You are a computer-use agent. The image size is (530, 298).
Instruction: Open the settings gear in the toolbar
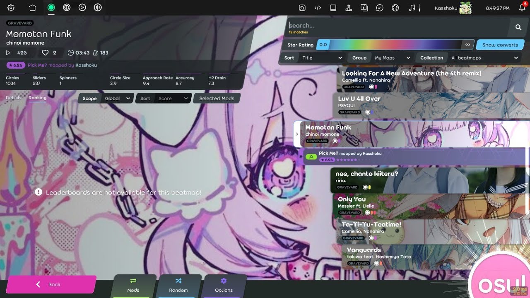pyautogui.click(x=11, y=7)
